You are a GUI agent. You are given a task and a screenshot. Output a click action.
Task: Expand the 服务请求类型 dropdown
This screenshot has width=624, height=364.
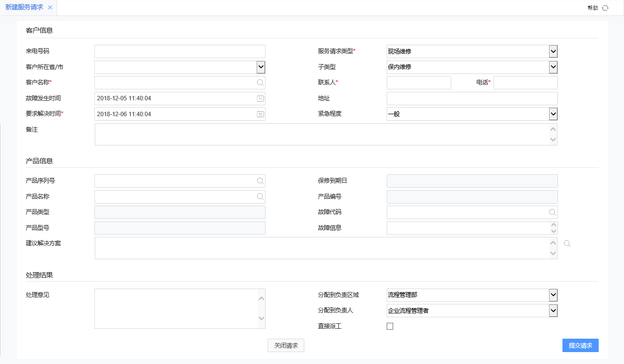click(x=553, y=51)
